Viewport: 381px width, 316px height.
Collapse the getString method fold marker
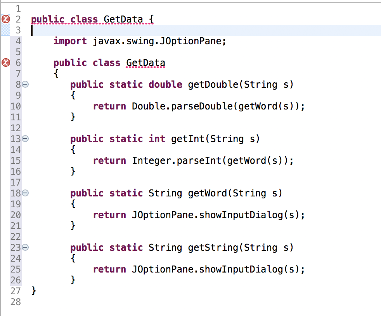click(x=25, y=247)
